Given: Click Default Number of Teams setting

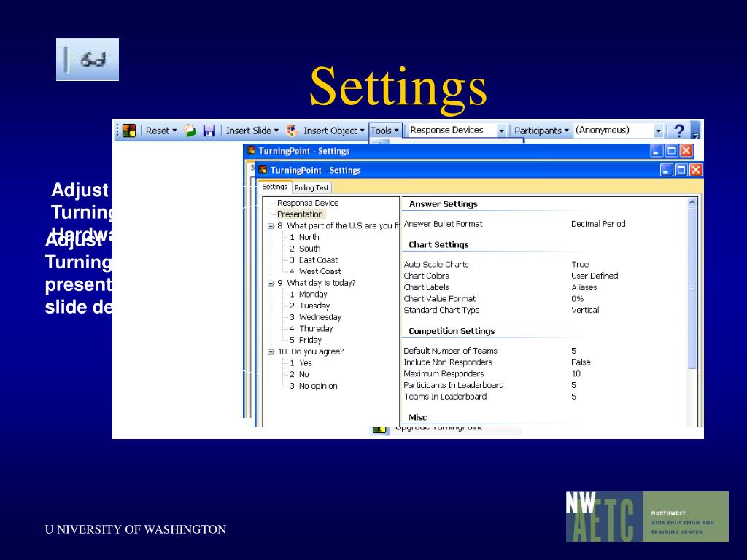Looking at the screenshot, I should [450, 351].
